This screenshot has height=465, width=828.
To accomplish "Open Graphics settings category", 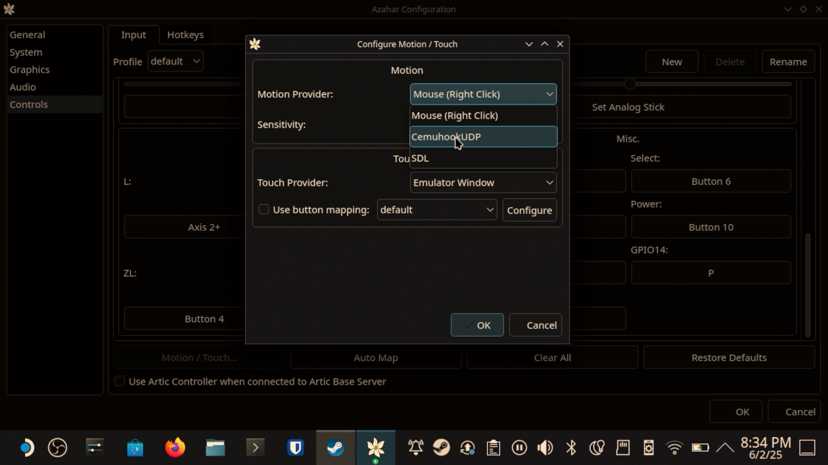I will [x=54, y=69].
